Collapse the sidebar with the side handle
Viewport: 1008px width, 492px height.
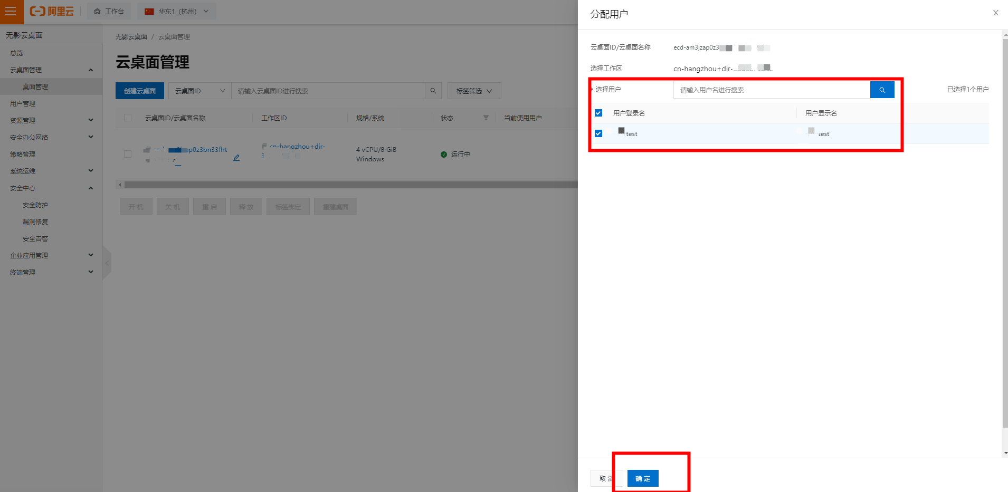click(x=107, y=263)
